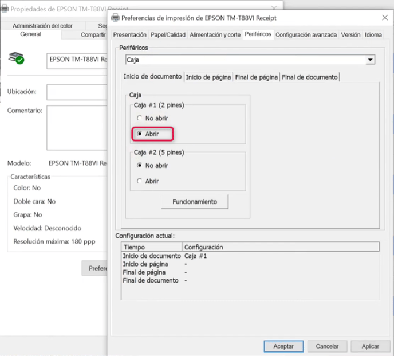Screen dimensions: 394x356
Task: Select Inicio de documento sub-tab
Action: coord(152,76)
